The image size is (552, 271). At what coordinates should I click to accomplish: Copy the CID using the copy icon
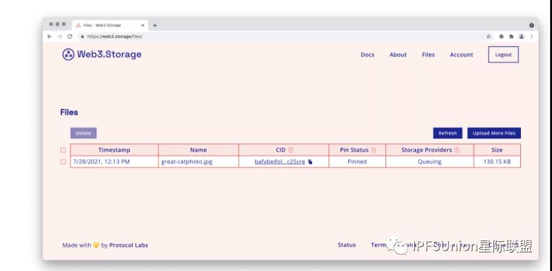click(x=310, y=162)
